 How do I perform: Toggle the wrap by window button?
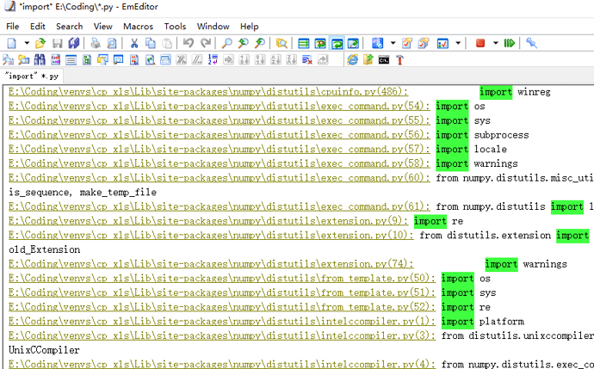click(336, 43)
